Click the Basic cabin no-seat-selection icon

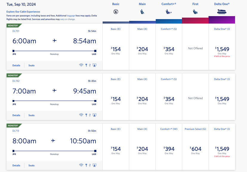115,12
